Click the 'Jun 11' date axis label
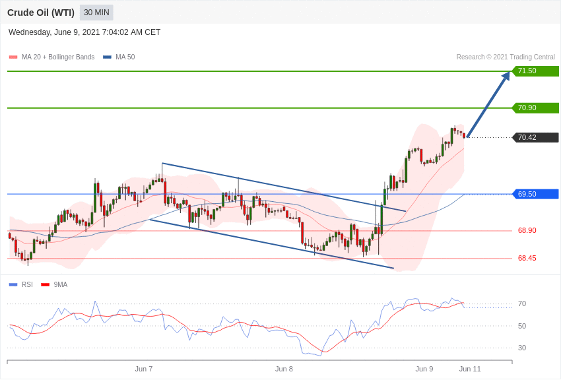 pyautogui.click(x=470, y=369)
